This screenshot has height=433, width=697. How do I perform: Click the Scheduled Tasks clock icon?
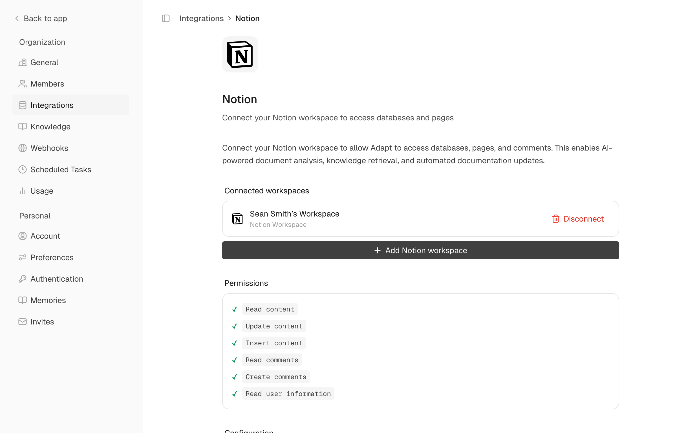(23, 169)
